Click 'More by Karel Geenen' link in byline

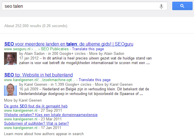pyautogui.click(x=114, y=85)
